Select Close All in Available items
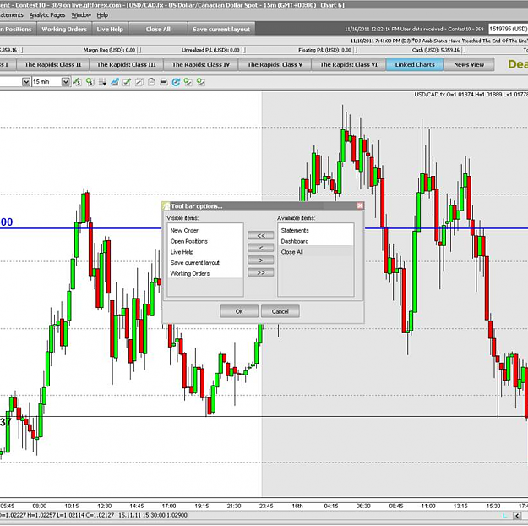 pos(315,252)
